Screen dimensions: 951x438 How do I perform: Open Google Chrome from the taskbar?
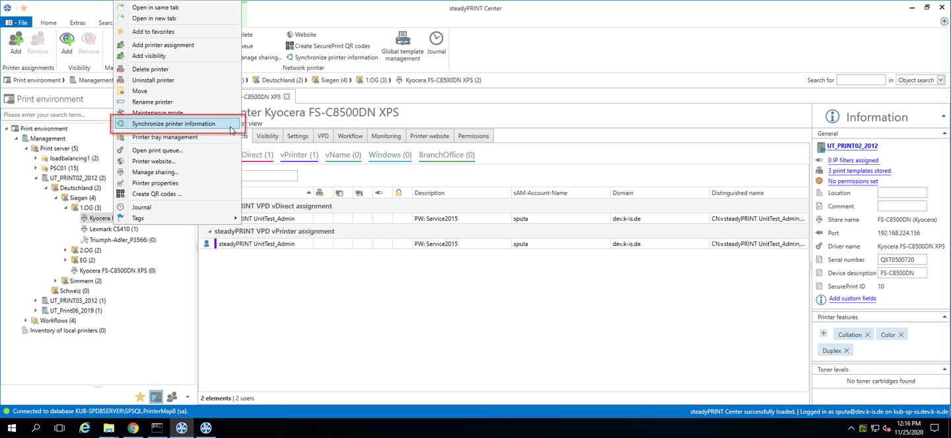pos(133,428)
